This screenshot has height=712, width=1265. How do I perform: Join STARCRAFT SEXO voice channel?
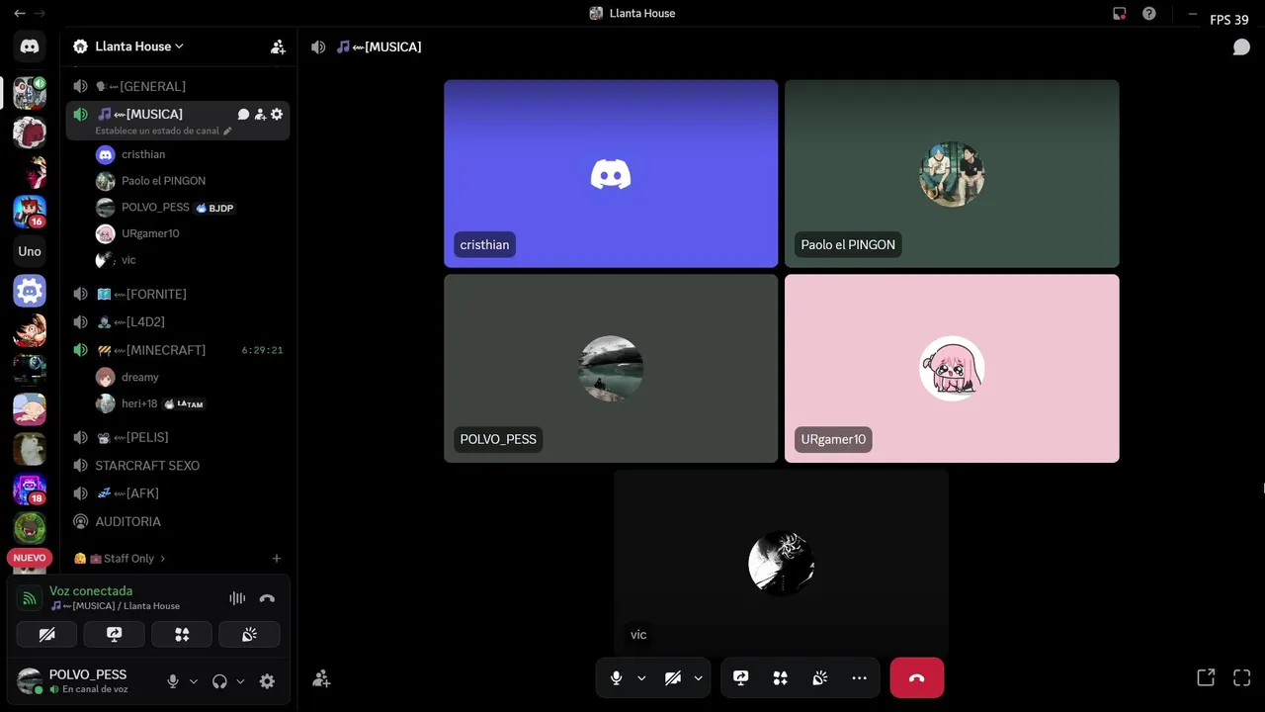coord(178,466)
